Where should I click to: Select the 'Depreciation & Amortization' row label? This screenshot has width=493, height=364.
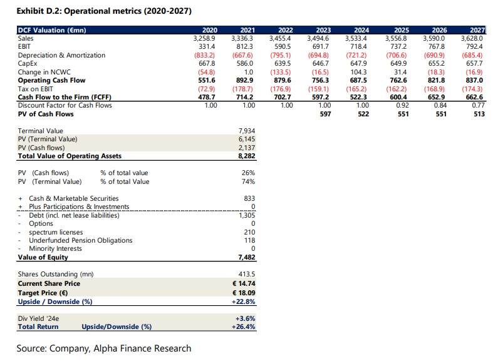click(x=61, y=55)
